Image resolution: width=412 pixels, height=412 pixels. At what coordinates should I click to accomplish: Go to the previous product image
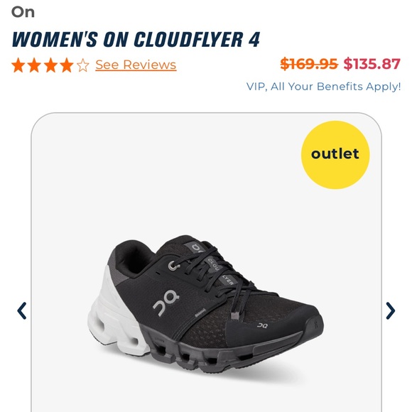21,310
